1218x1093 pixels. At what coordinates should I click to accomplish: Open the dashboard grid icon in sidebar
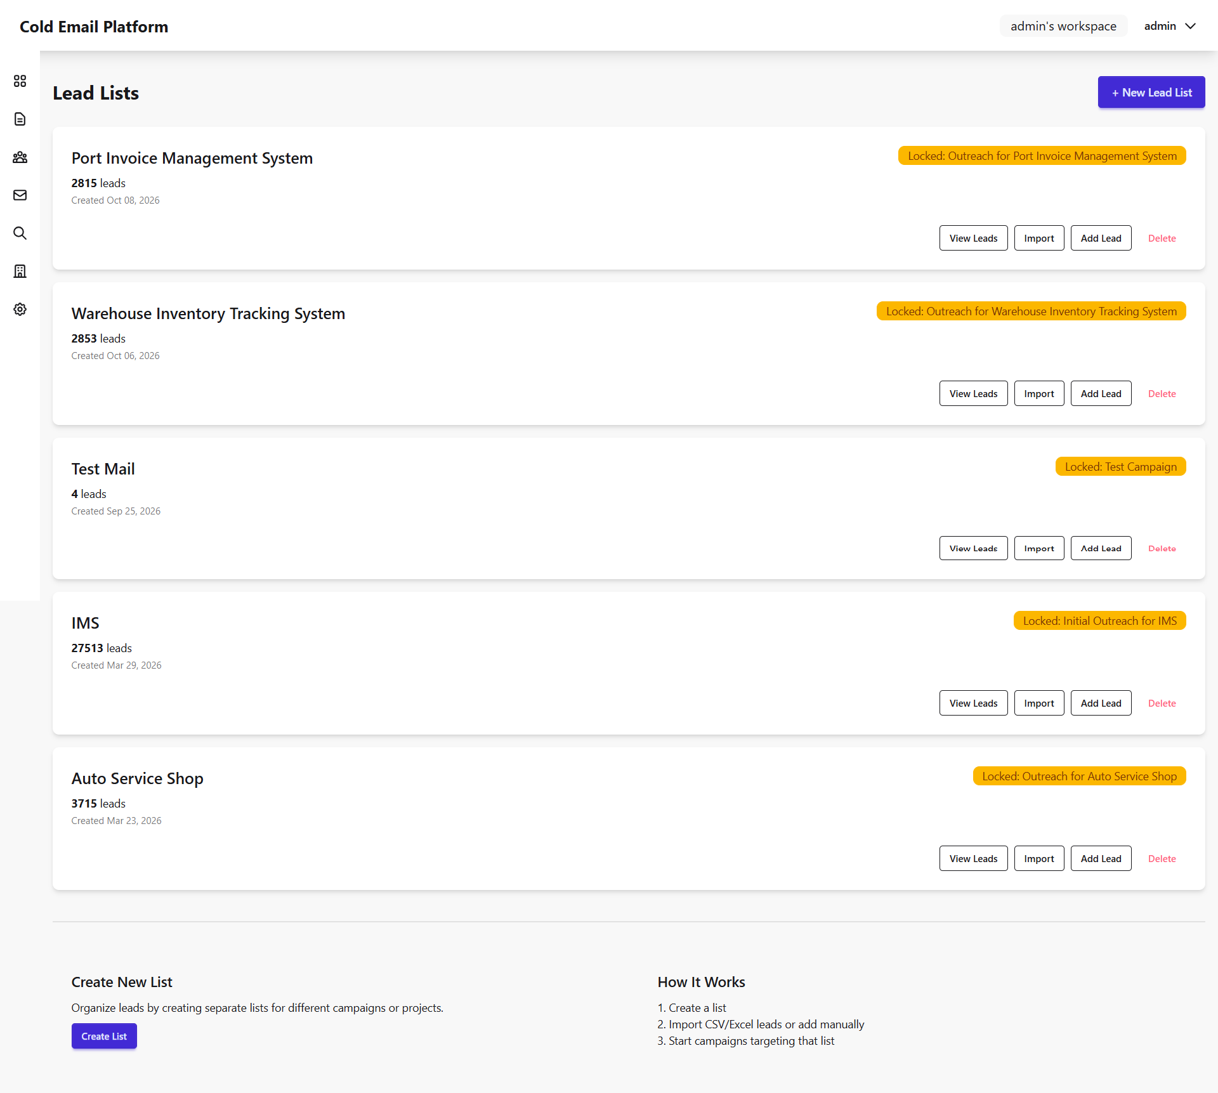click(20, 81)
